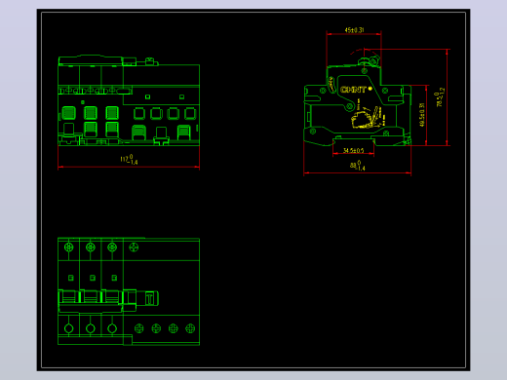Click the vertical 49.5±0.31 dimension text
Viewport: 507px width, 380px height.
[422, 115]
